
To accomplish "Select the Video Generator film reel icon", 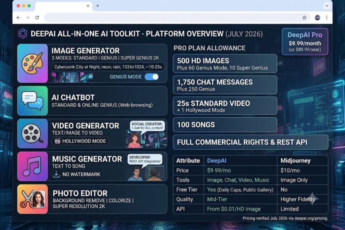I will [33, 133].
